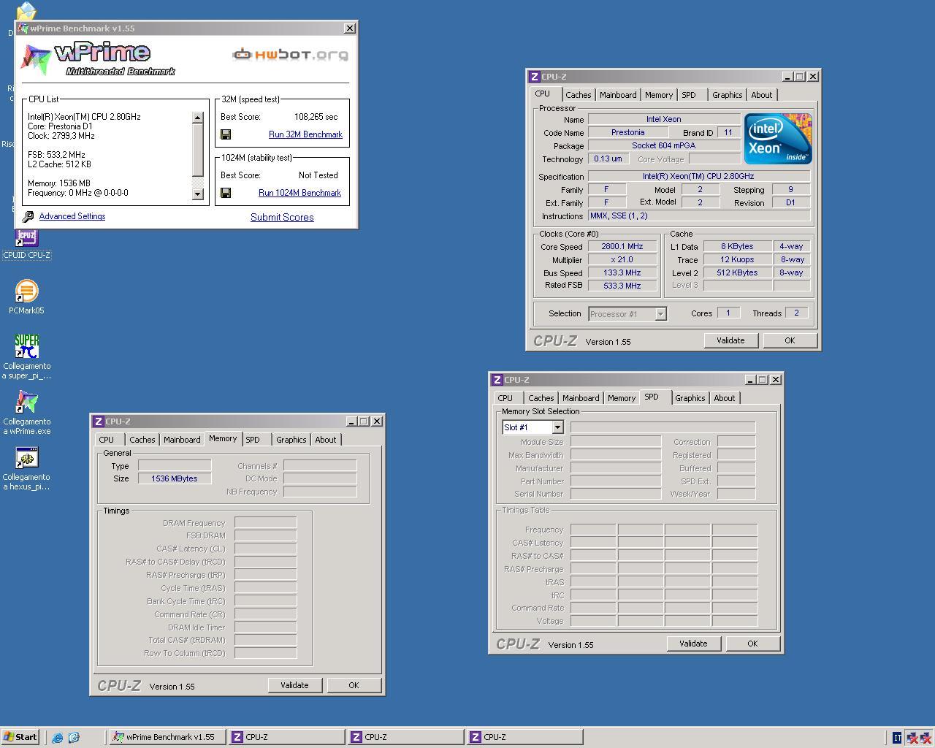Click the save icon beside Run 32M Benchmark
The image size is (935, 748).
click(226, 134)
